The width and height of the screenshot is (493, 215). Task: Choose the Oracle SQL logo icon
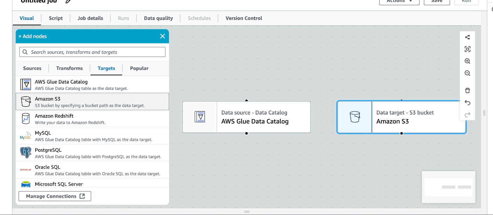click(26, 170)
